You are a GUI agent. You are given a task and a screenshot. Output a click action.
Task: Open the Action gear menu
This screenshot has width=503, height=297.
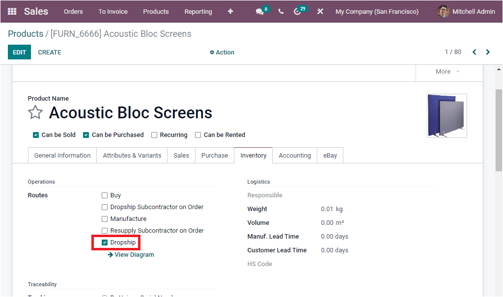click(222, 52)
